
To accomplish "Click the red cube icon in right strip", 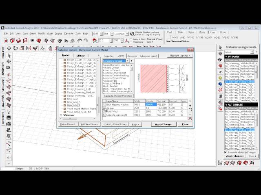I will coord(220,66).
